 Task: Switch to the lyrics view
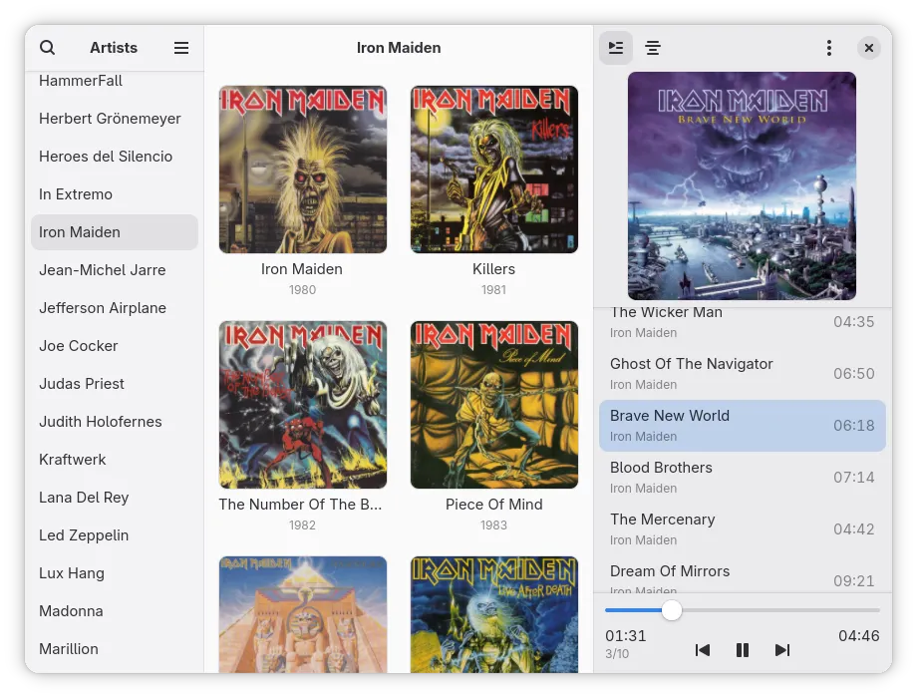[653, 48]
